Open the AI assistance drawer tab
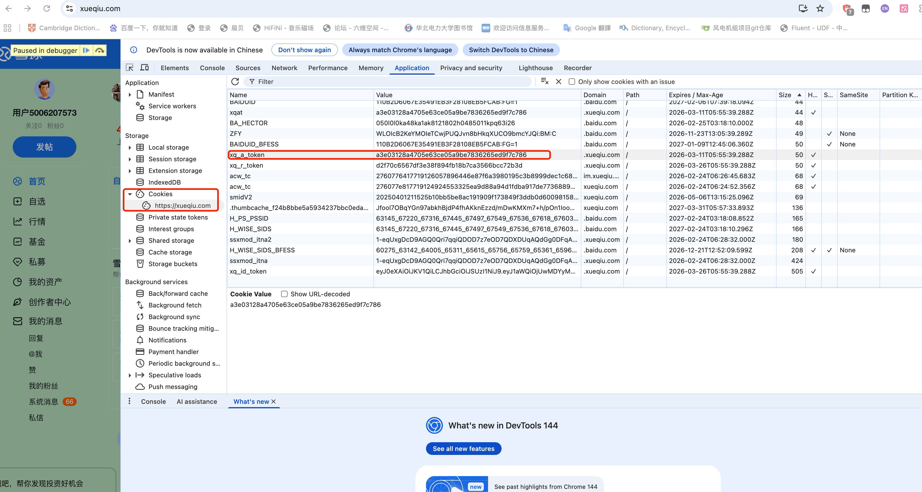The height and width of the screenshot is (492, 922). tap(197, 401)
